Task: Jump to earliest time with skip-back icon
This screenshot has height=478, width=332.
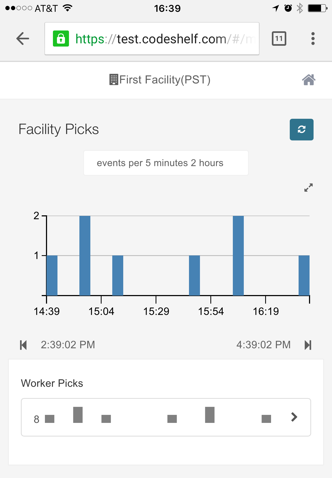Action: pos(24,345)
